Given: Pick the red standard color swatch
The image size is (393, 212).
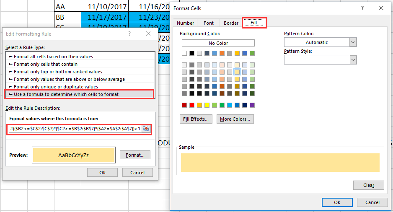Looking at the screenshot, I should 192,105.
